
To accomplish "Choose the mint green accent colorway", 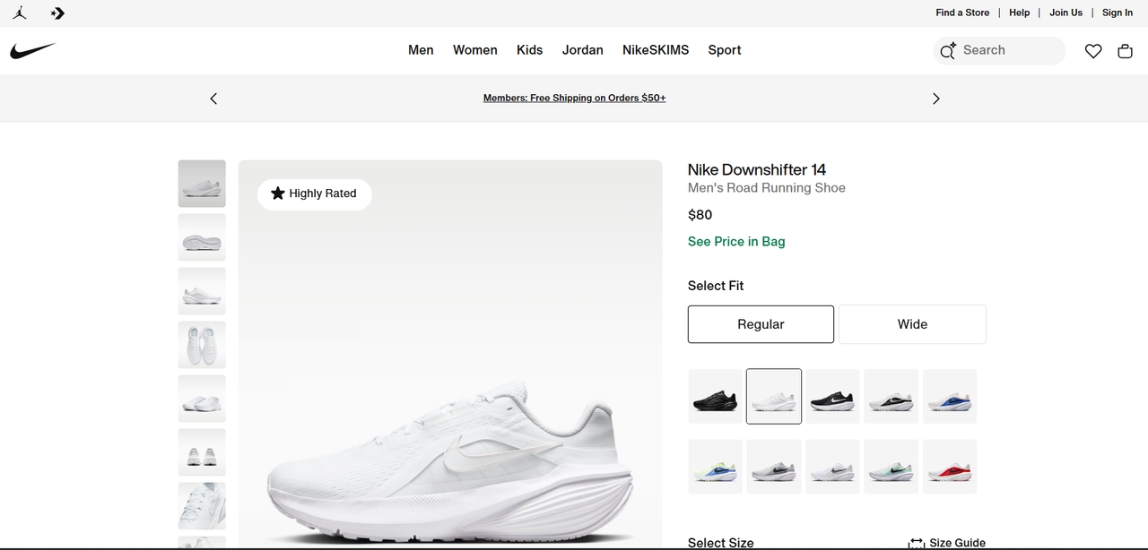I will click(891, 467).
